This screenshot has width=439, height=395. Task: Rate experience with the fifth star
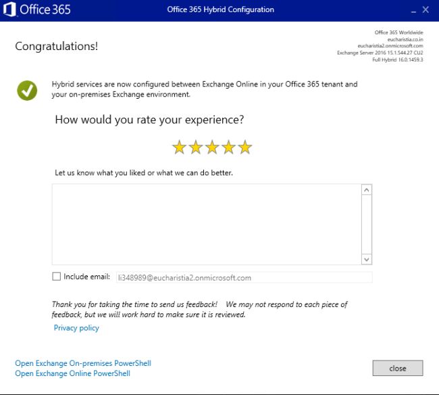click(x=245, y=147)
